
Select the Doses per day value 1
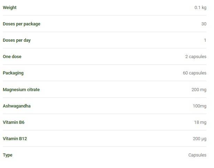(205, 40)
